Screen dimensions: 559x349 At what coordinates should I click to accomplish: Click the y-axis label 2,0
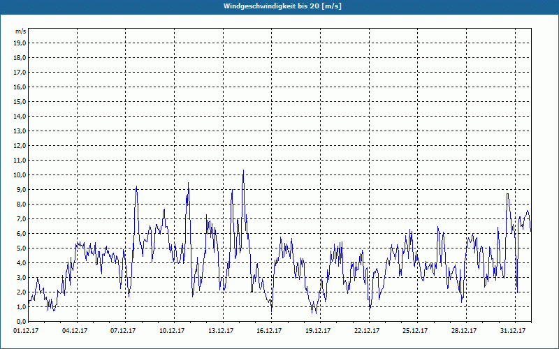[21, 292]
